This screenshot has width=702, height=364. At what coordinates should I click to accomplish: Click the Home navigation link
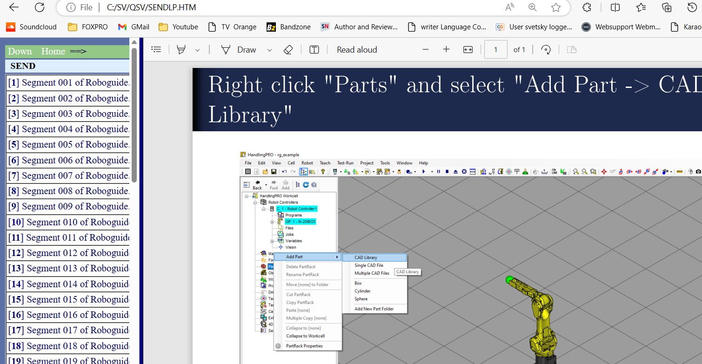click(x=53, y=51)
